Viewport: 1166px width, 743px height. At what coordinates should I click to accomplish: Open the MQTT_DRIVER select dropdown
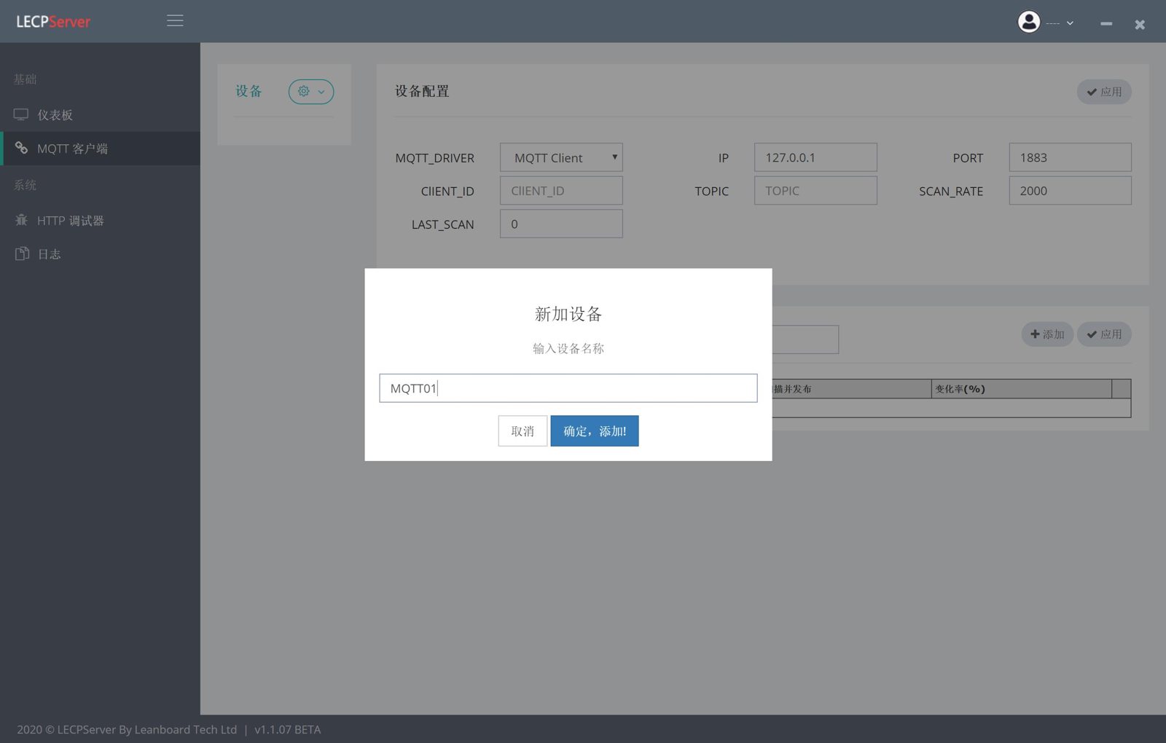coord(561,157)
